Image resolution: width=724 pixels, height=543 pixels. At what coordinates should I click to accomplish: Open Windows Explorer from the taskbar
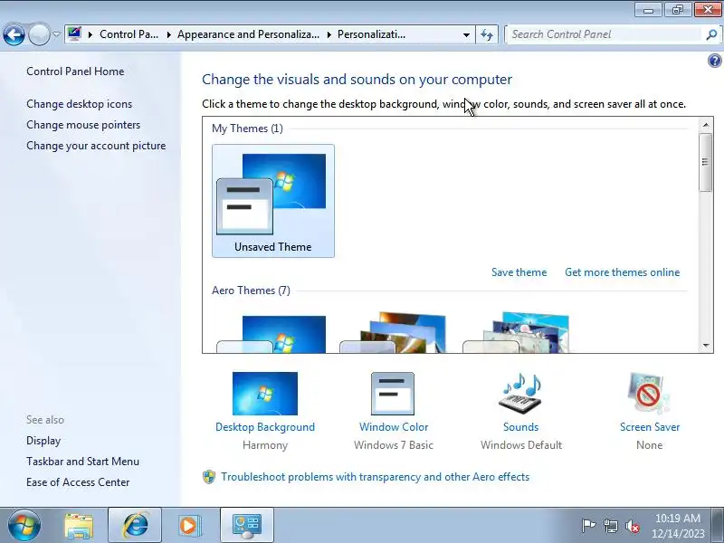[x=79, y=526]
